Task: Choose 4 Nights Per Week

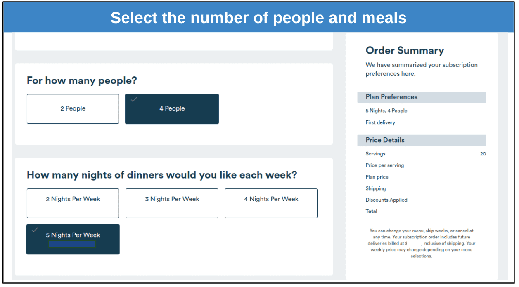Action: (x=271, y=203)
